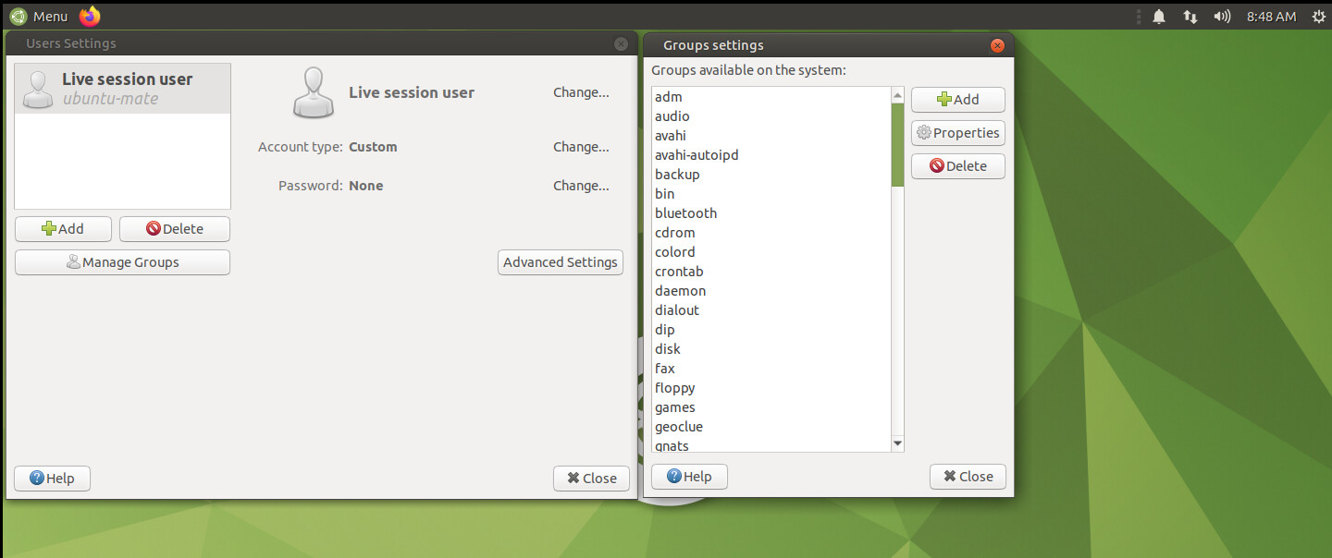
Task: Select the backup group
Action: click(771, 175)
